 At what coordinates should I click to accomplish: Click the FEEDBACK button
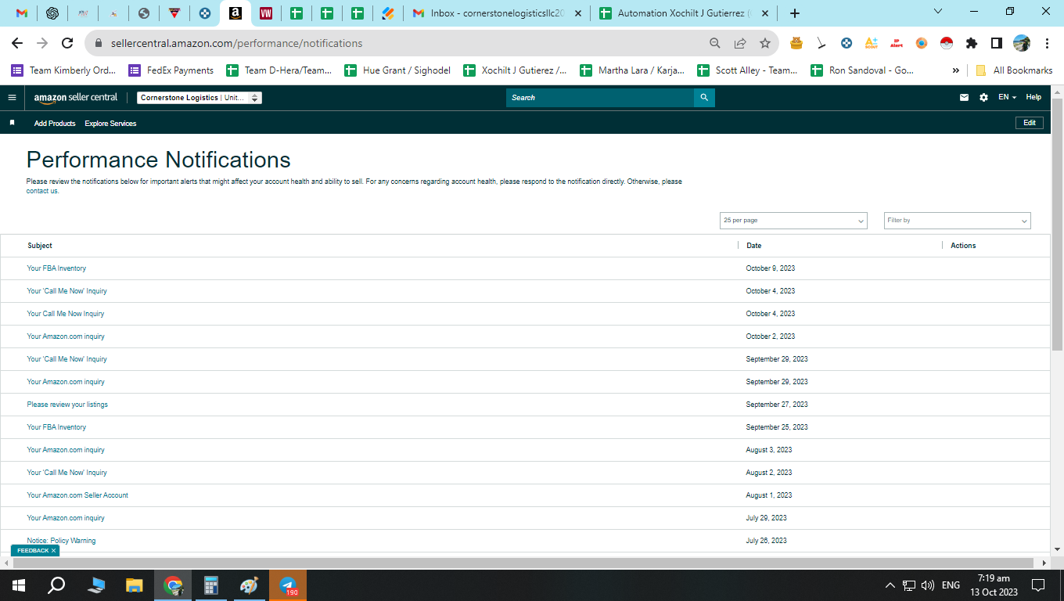[35, 551]
